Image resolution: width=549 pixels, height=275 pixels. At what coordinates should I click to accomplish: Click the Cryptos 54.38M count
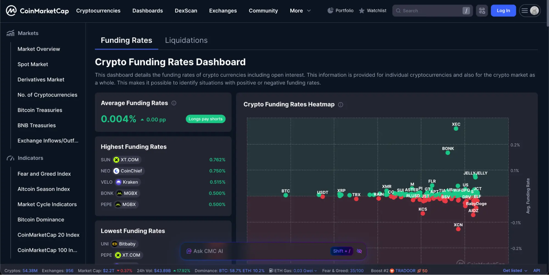point(30,271)
